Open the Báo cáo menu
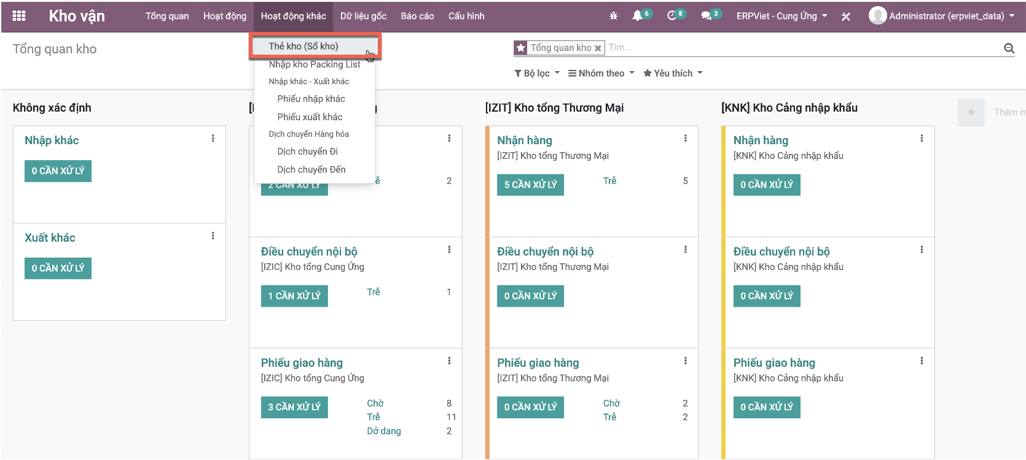Image resolution: width=1026 pixels, height=460 pixels. click(x=417, y=16)
